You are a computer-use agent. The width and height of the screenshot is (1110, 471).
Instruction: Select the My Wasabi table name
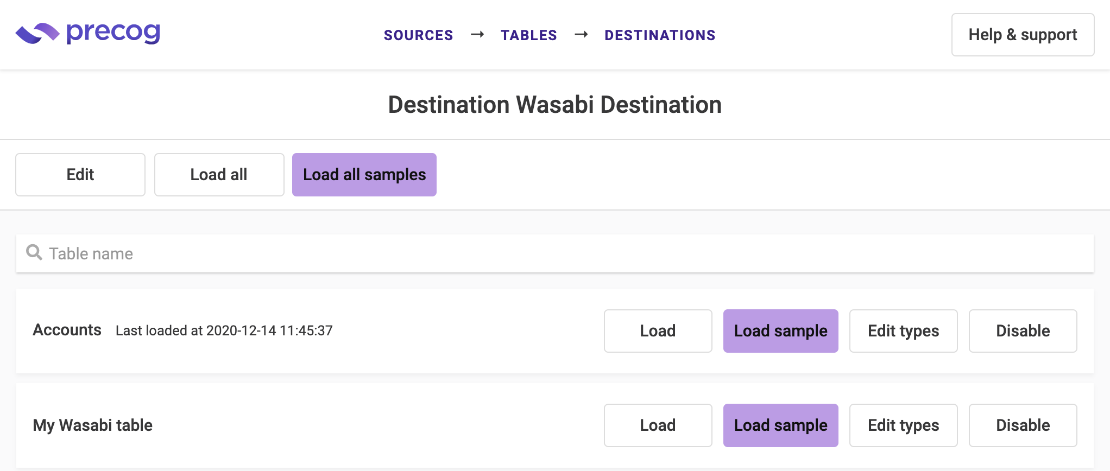point(92,425)
